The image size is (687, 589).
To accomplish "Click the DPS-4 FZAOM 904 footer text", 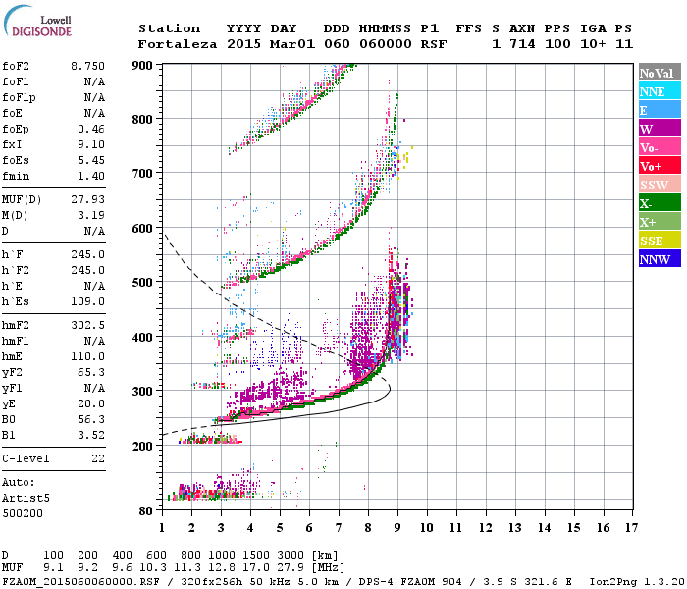I will tap(410, 582).
